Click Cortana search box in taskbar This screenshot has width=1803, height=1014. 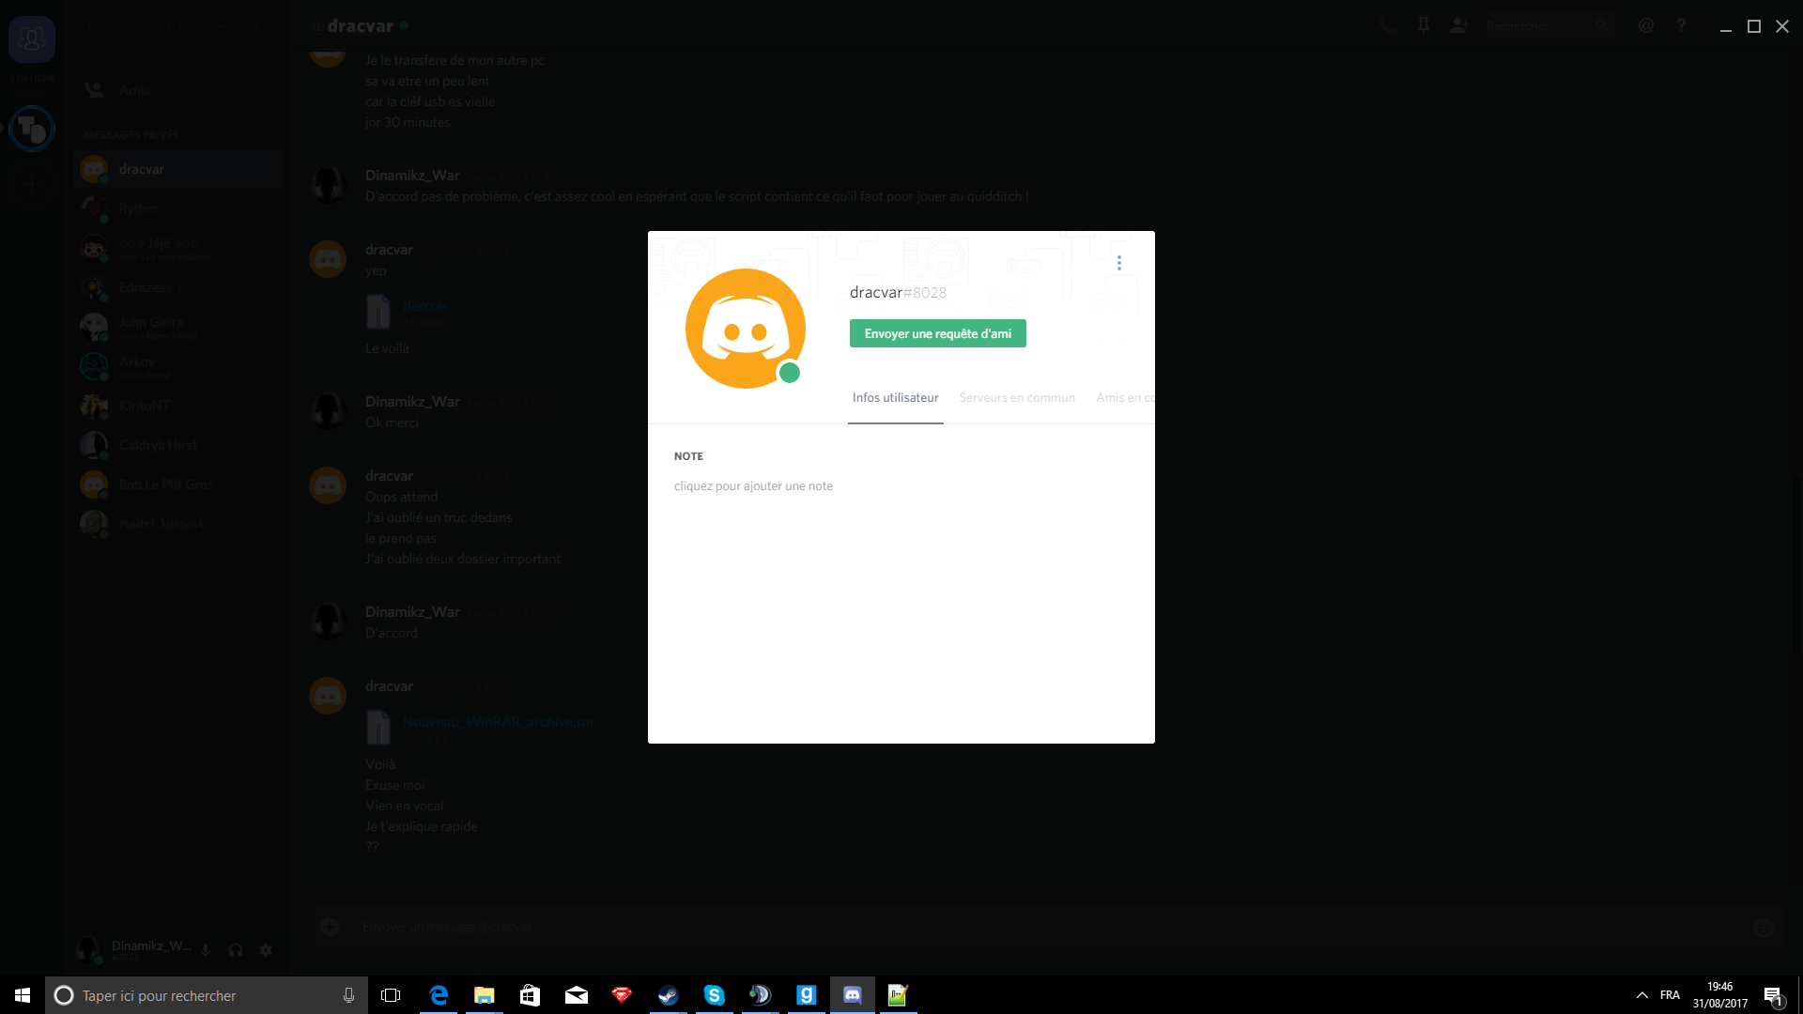tap(207, 995)
